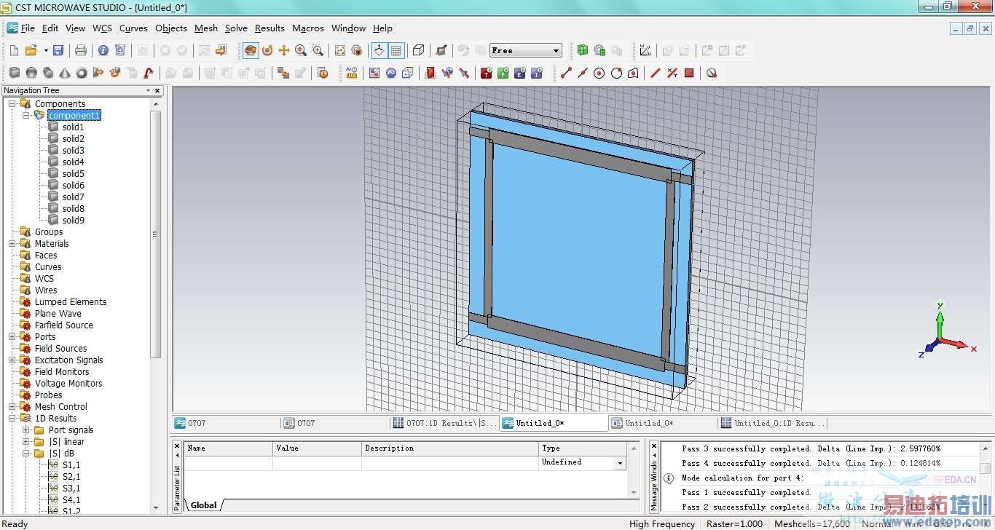Click Reset view to structure icon
Viewport: 995px width, 530px height.
click(x=340, y=50)
